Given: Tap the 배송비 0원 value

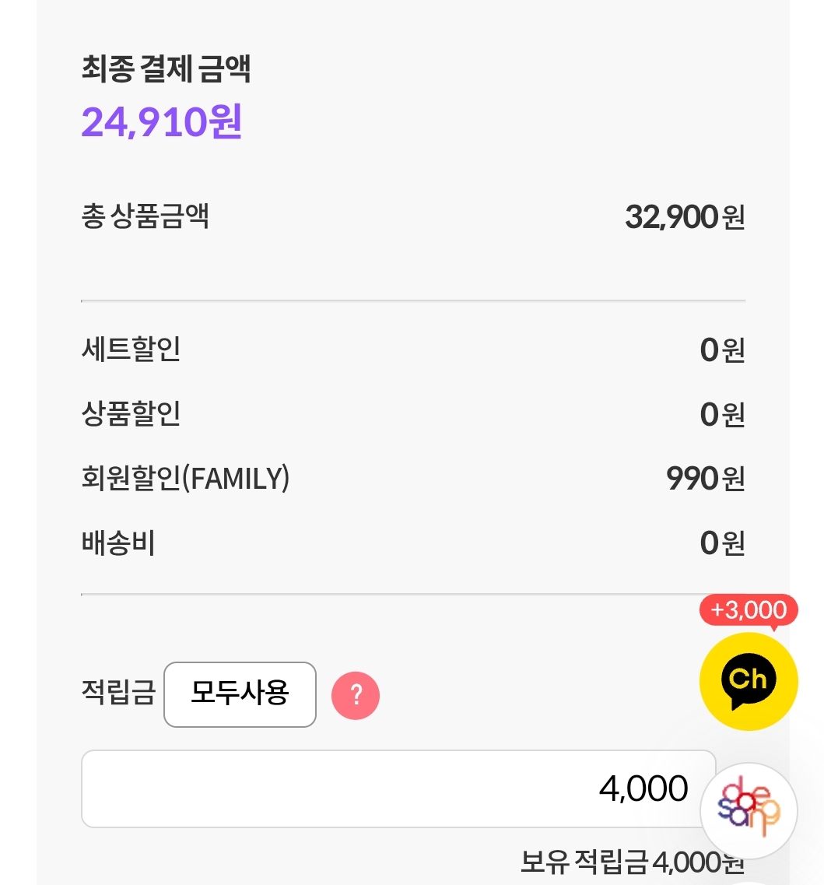Looking at the screenshot, I should 722,543.
